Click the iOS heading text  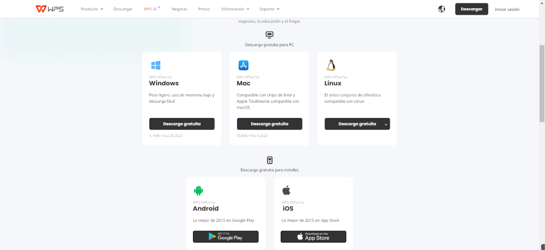pyautogui.click(x=287, y=208)
